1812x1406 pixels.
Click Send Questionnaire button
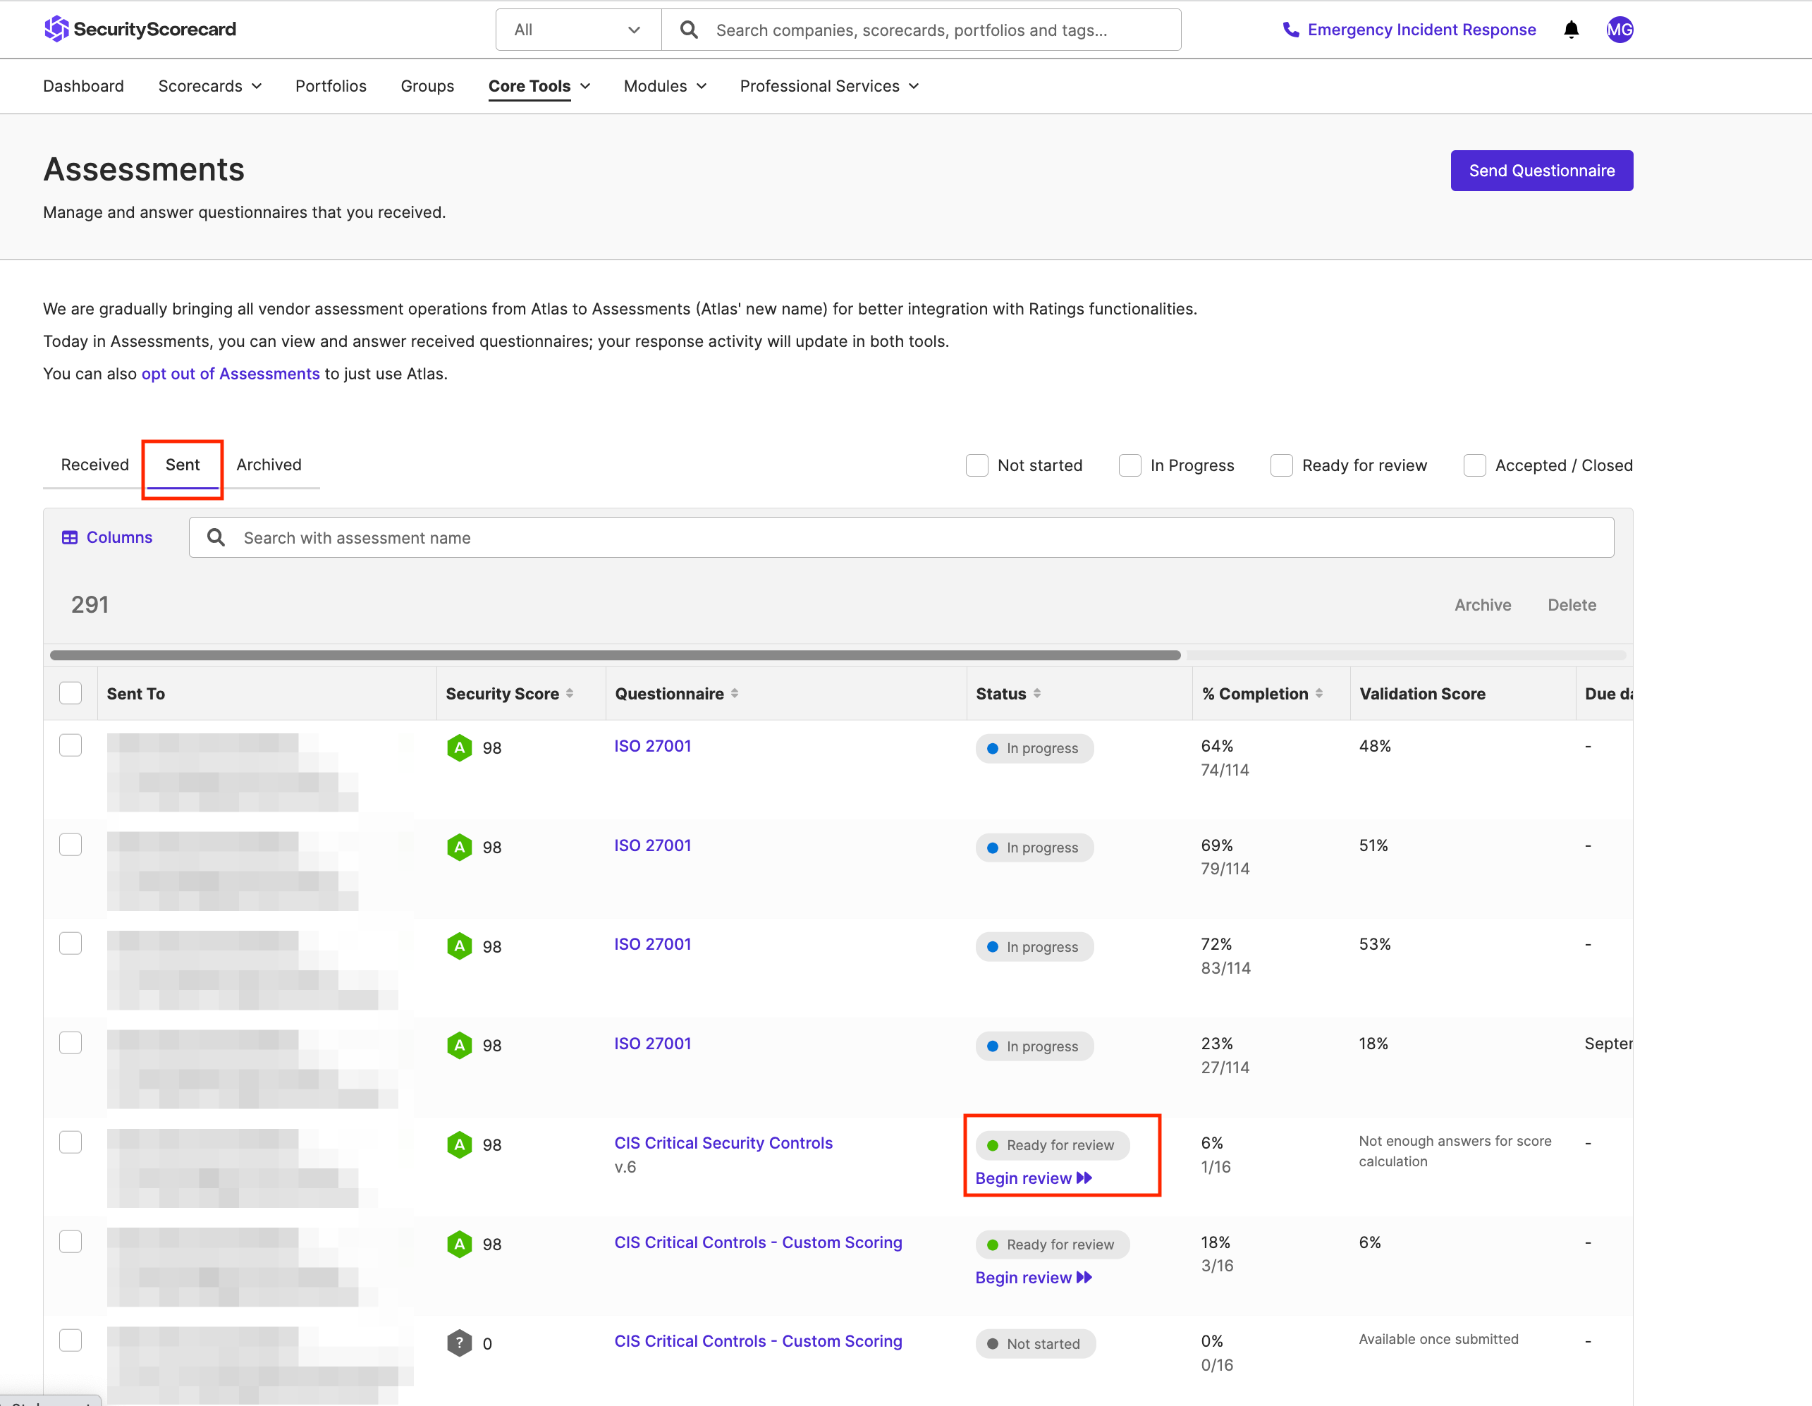[1541, 171]
